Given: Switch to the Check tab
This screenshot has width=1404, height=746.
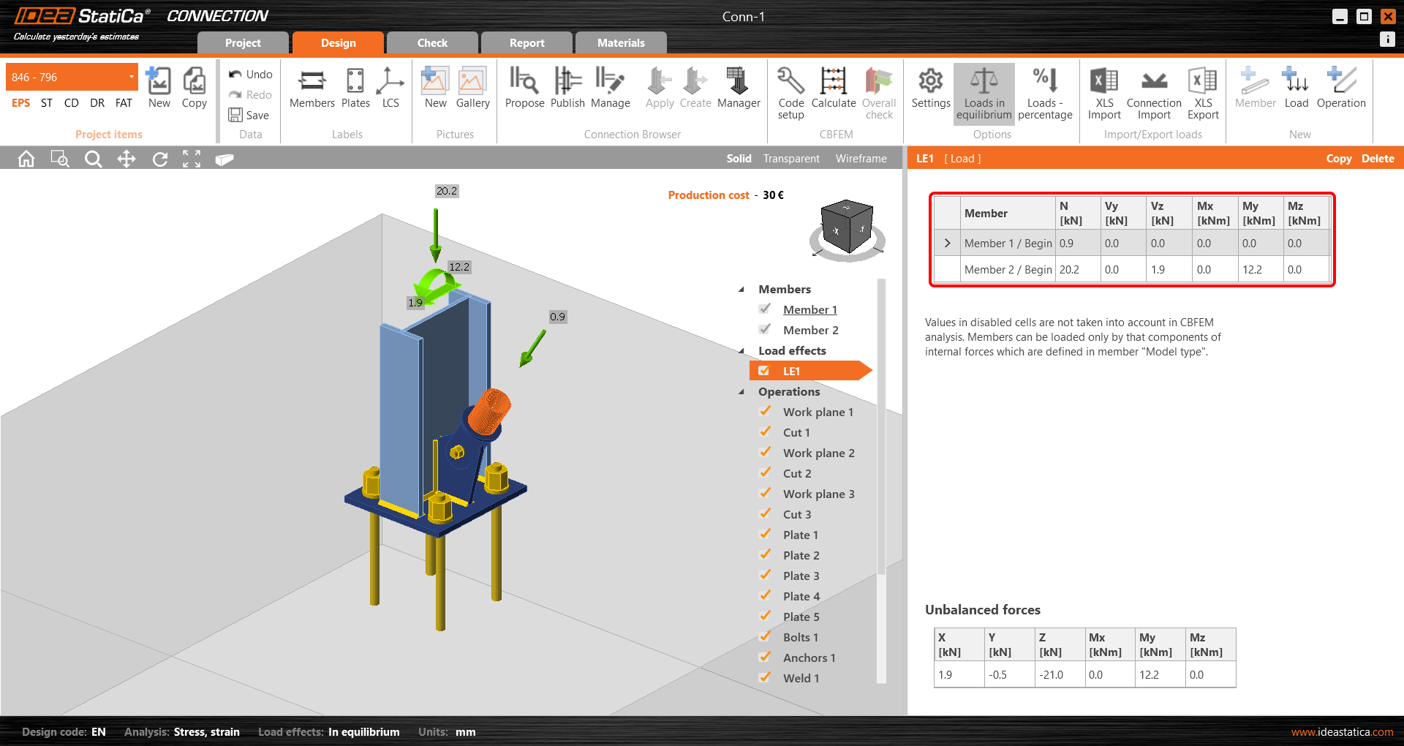Looking at the screenshot, I should pos(432,43).
